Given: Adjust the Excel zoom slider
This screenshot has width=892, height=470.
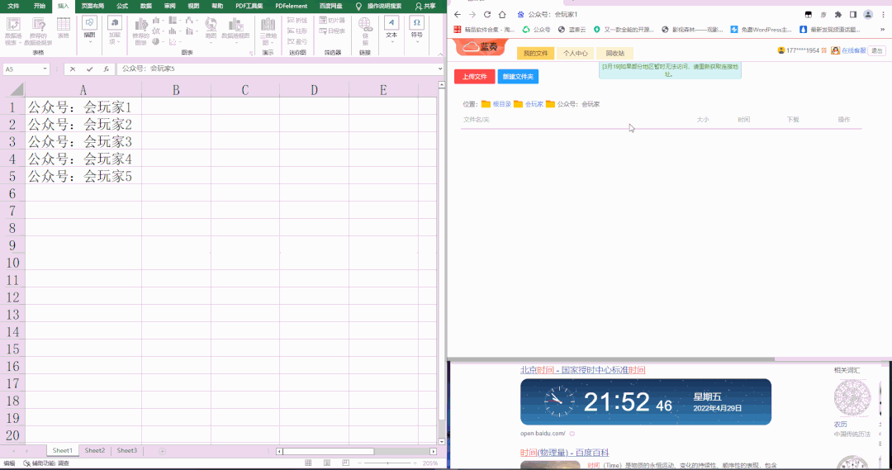Looking at the screenshot, I should coord(388,463).
